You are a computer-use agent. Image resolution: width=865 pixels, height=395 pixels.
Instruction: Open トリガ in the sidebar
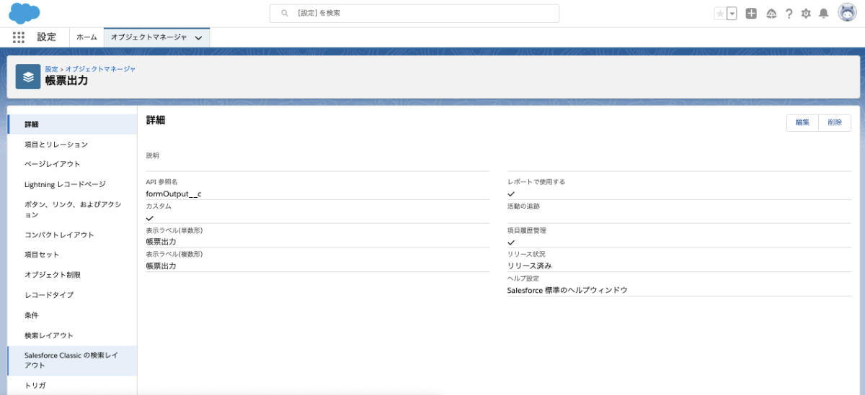click(72, 386)
